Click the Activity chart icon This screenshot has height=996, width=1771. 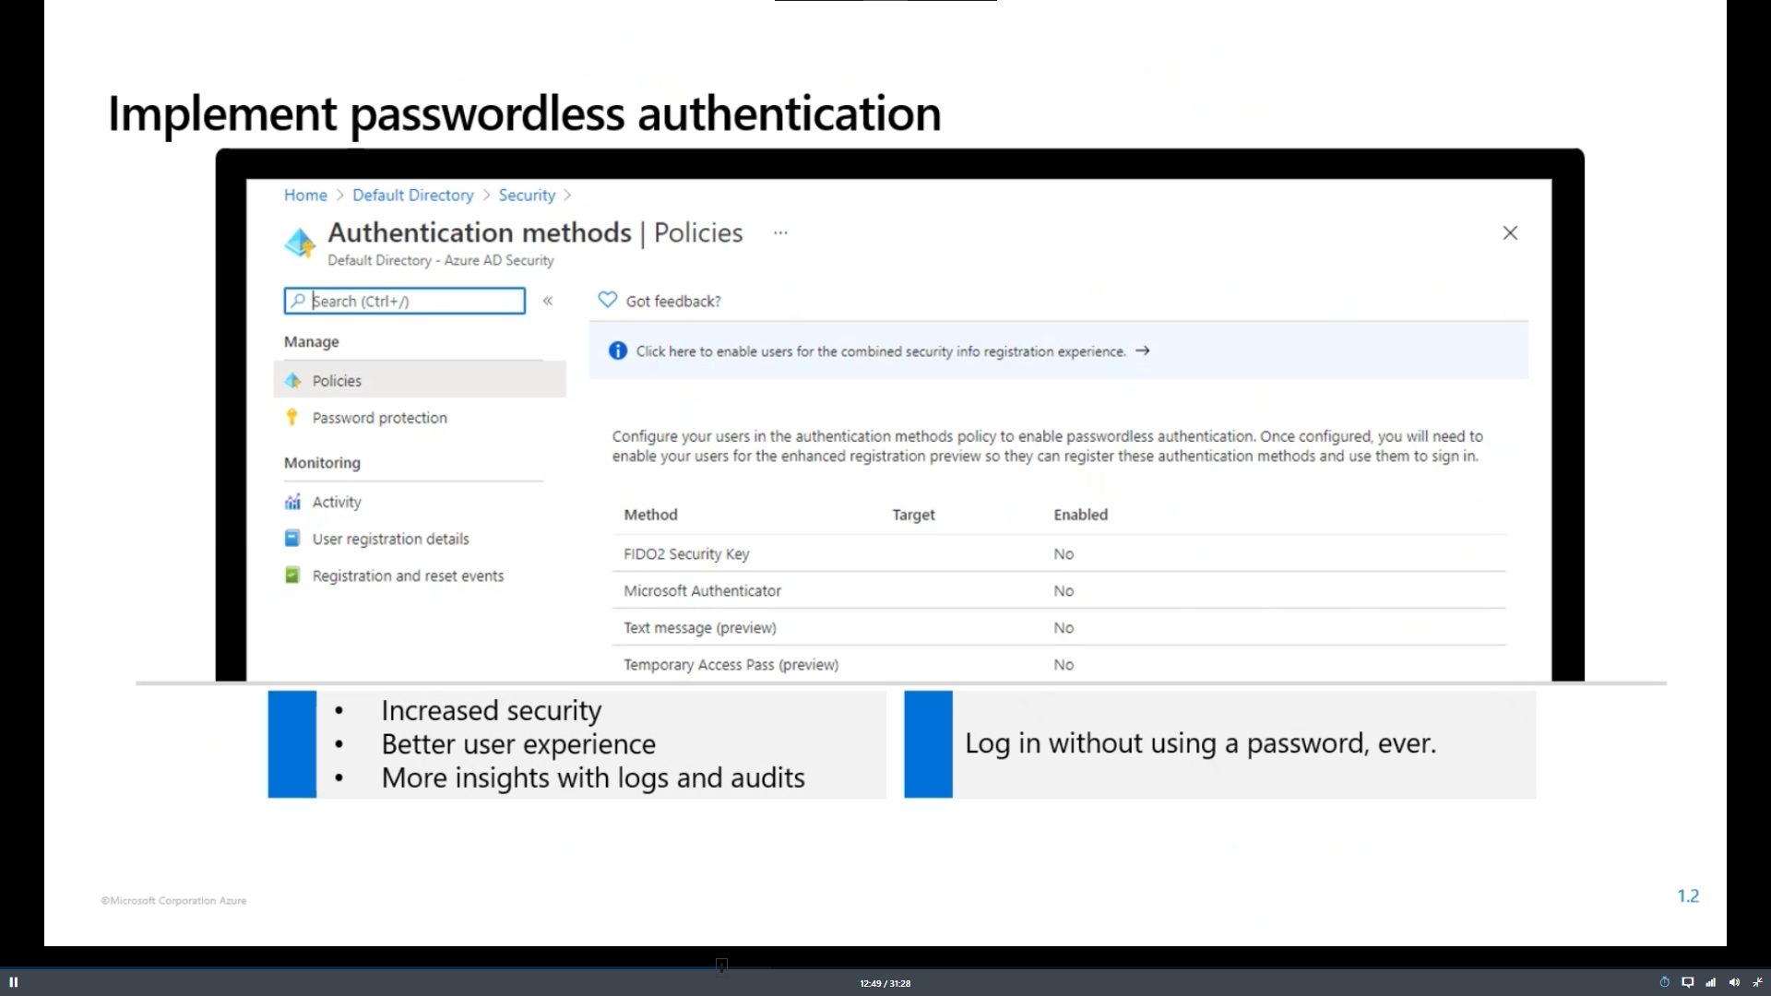click(292, 502)
